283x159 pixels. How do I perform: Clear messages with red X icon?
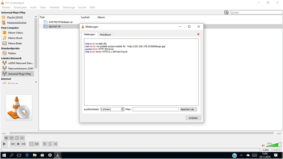[198, 34]
